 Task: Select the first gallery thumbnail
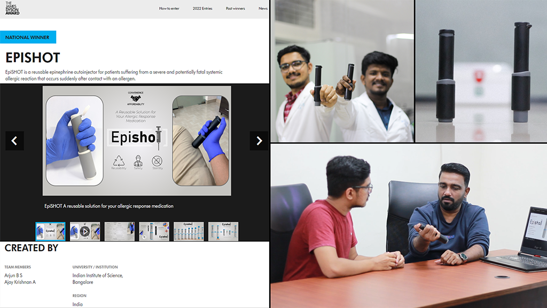tap(50, 231)
